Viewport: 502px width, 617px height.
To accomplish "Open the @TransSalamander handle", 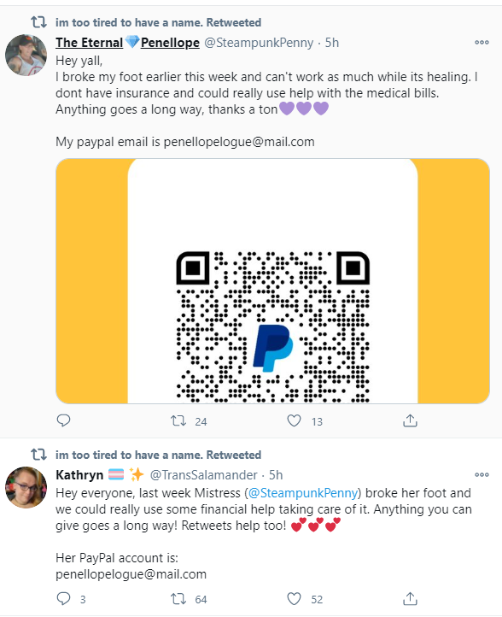I will [204, 475].
